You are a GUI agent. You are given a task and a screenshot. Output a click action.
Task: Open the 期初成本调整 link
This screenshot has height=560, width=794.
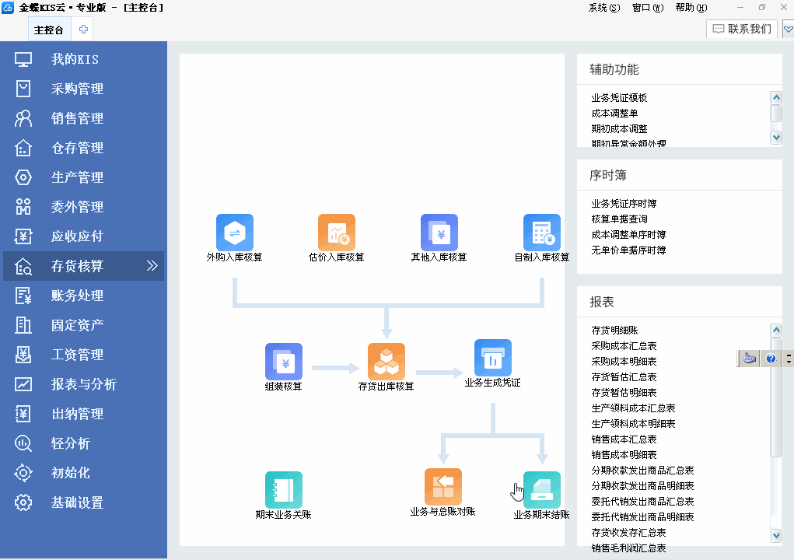point(619,129)
